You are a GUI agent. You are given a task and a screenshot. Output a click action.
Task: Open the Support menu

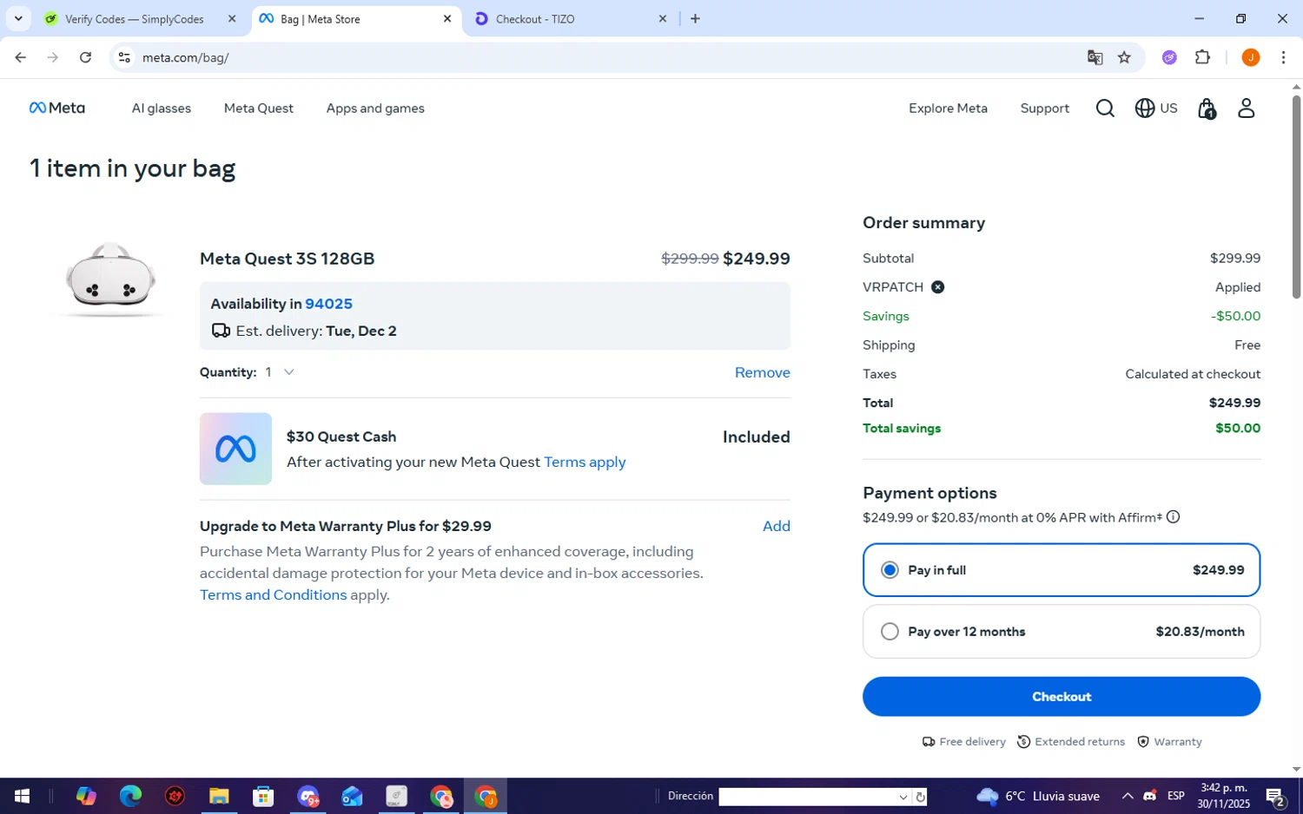pos(1044,108)
